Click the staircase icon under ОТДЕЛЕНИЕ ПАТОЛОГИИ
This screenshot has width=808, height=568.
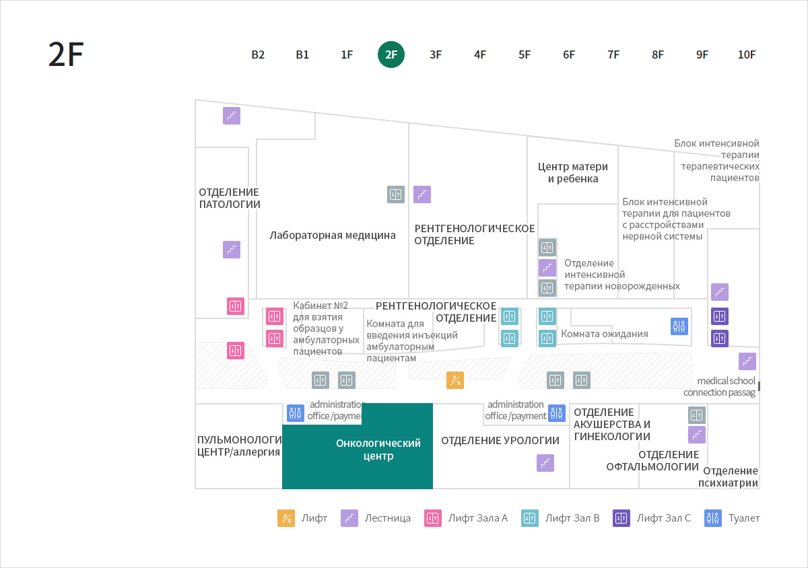(x=232, y=250)
